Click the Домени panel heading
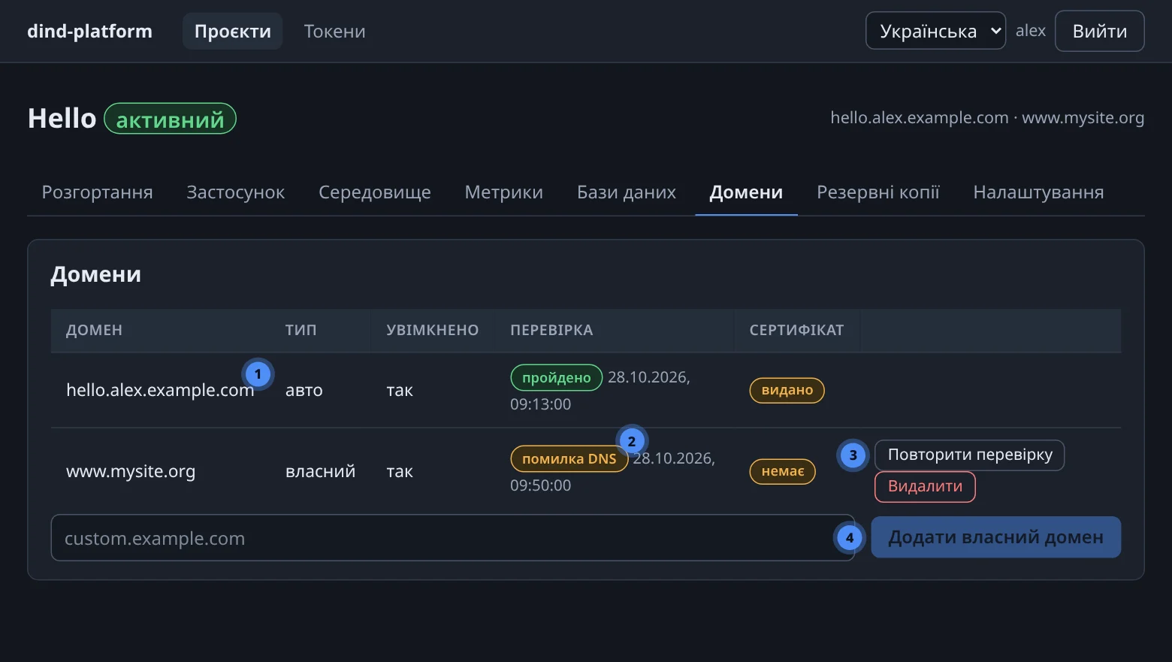1172x662 pixels. click(95, 274)
